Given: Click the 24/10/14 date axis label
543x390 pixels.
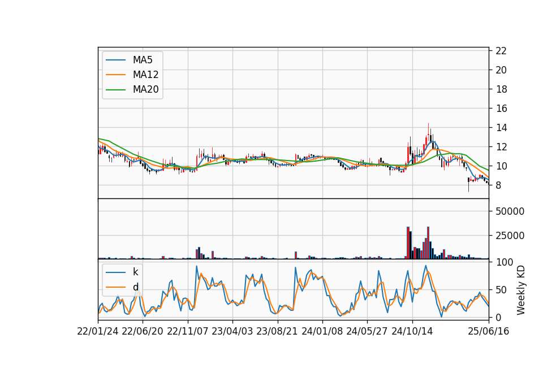Looking at the screenshot, I should point(412,332).
